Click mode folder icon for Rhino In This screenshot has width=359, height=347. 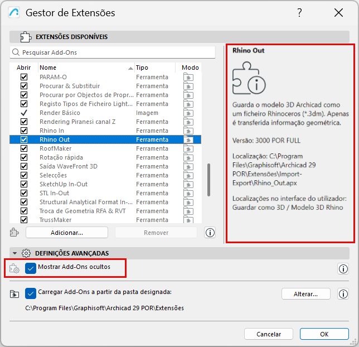pyautogui.click(x=188, y=131)
